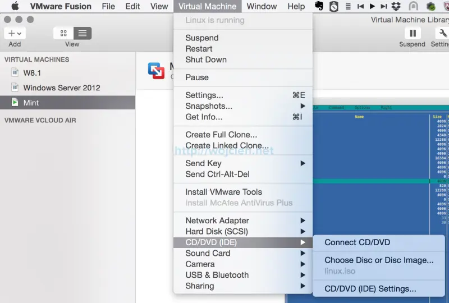The width and height of the screenshot is (449, 303).
Task: Expand the Sharing submenu
Action: tap(243, 286)
